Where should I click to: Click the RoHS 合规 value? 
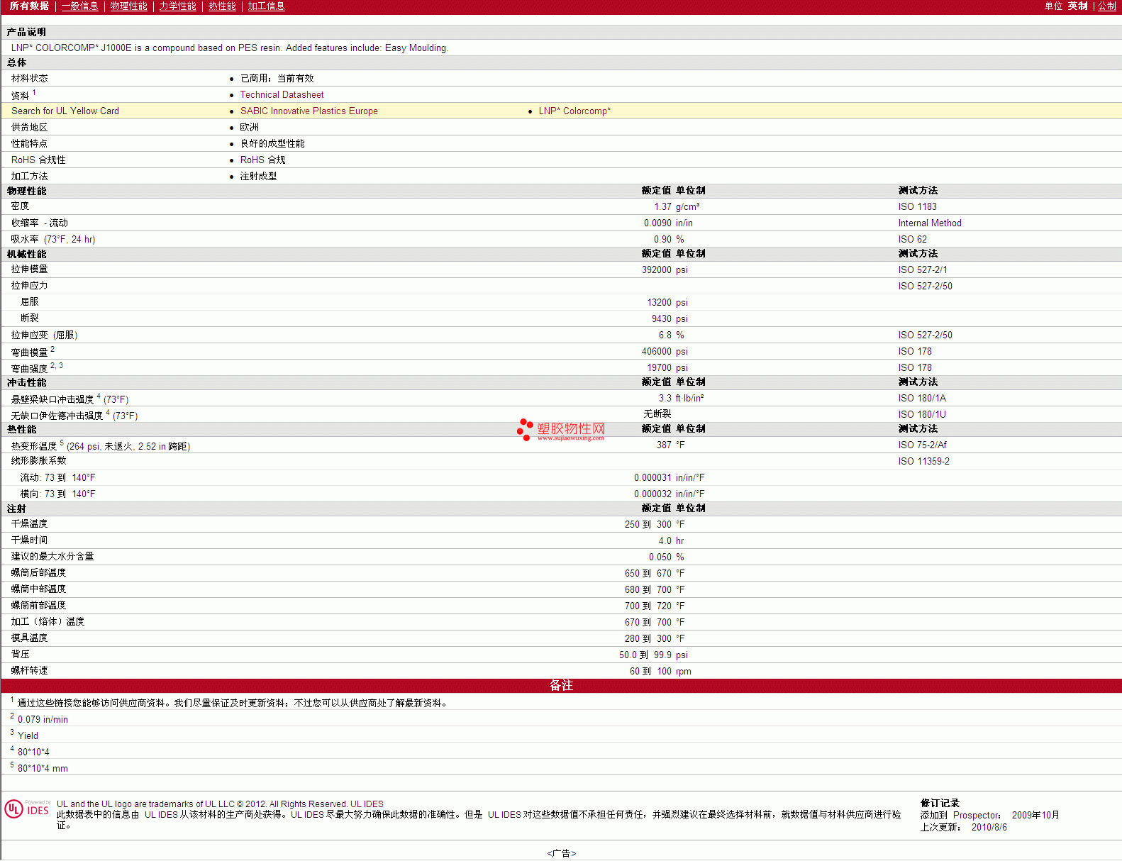point(262,160)
